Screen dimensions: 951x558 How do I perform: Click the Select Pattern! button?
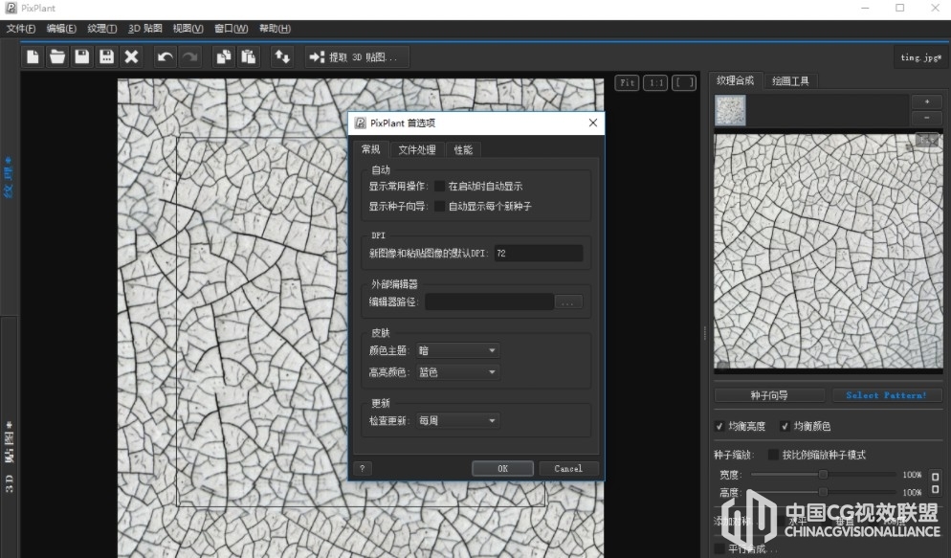click(887, 395)
